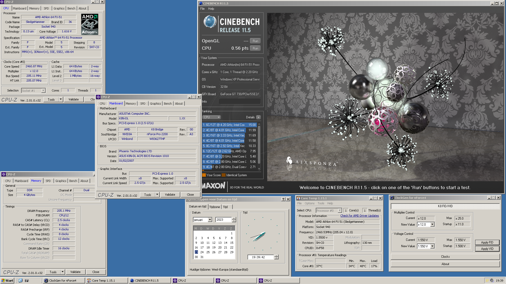Select day 15 in the calendar
This screenshot has height=284, width=506.
pos(232,243)
